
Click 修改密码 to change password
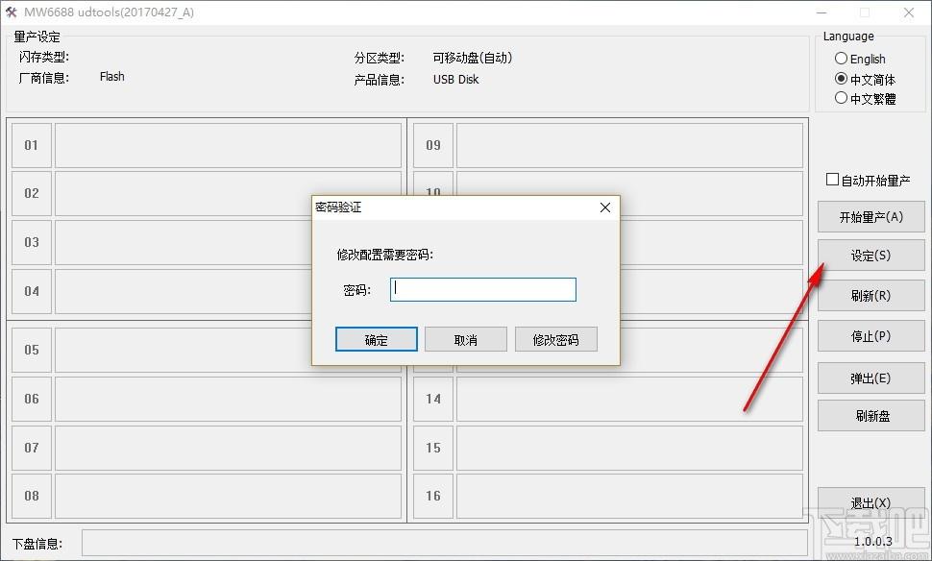555,339
